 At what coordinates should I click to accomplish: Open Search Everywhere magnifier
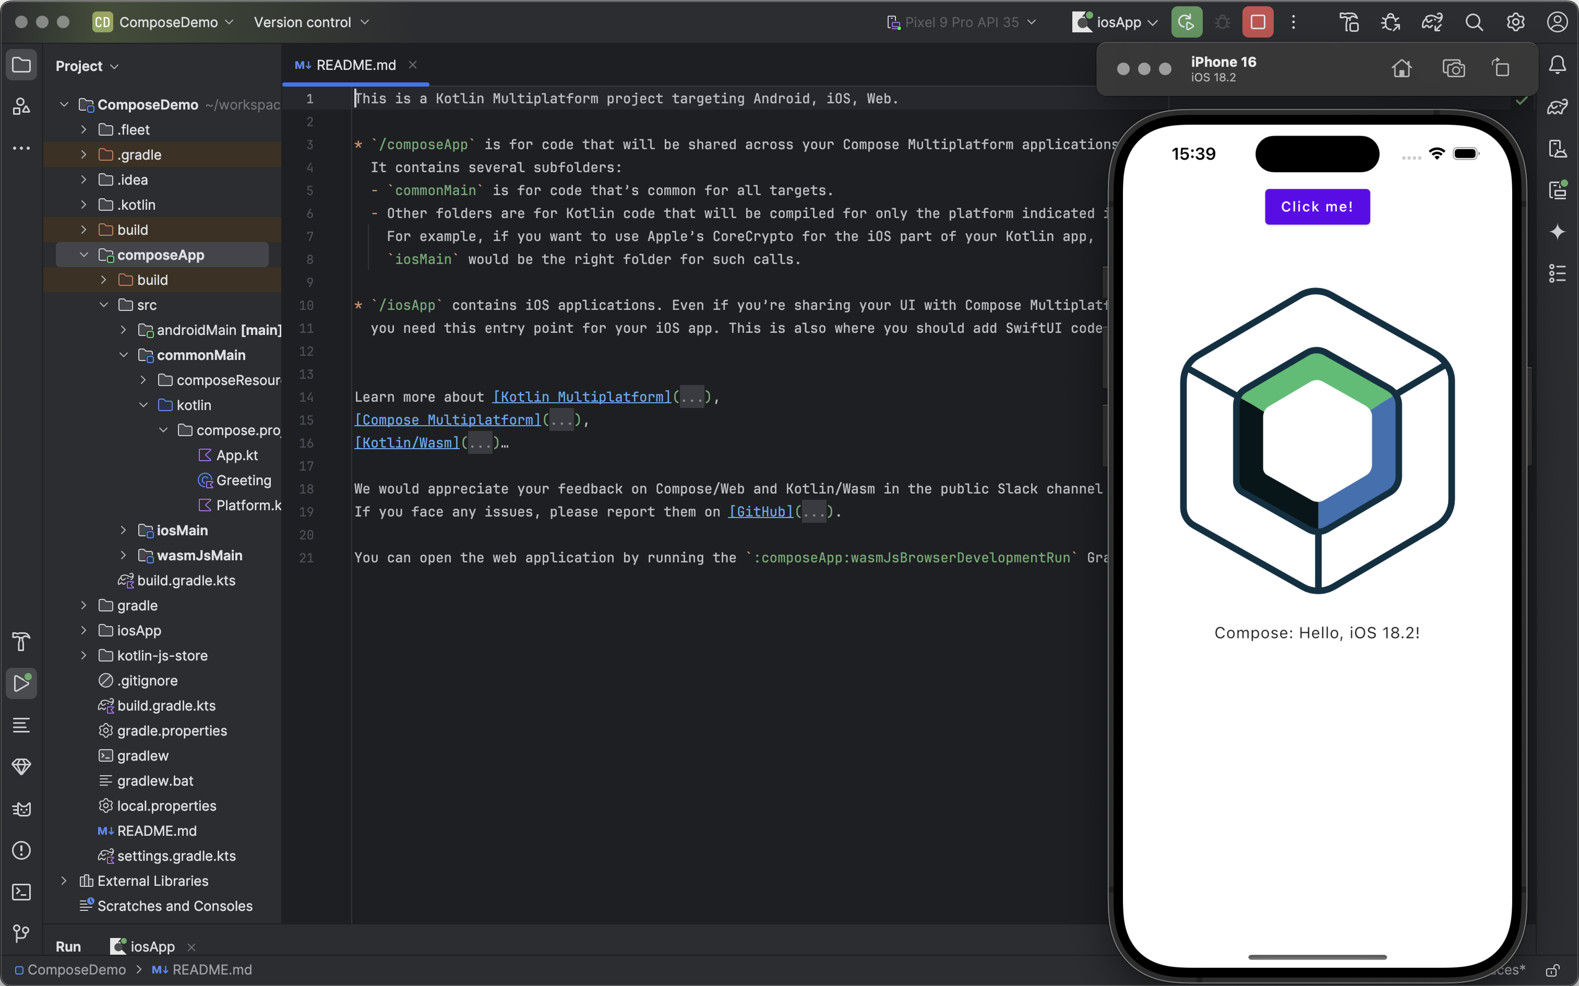coord(1474,22)
